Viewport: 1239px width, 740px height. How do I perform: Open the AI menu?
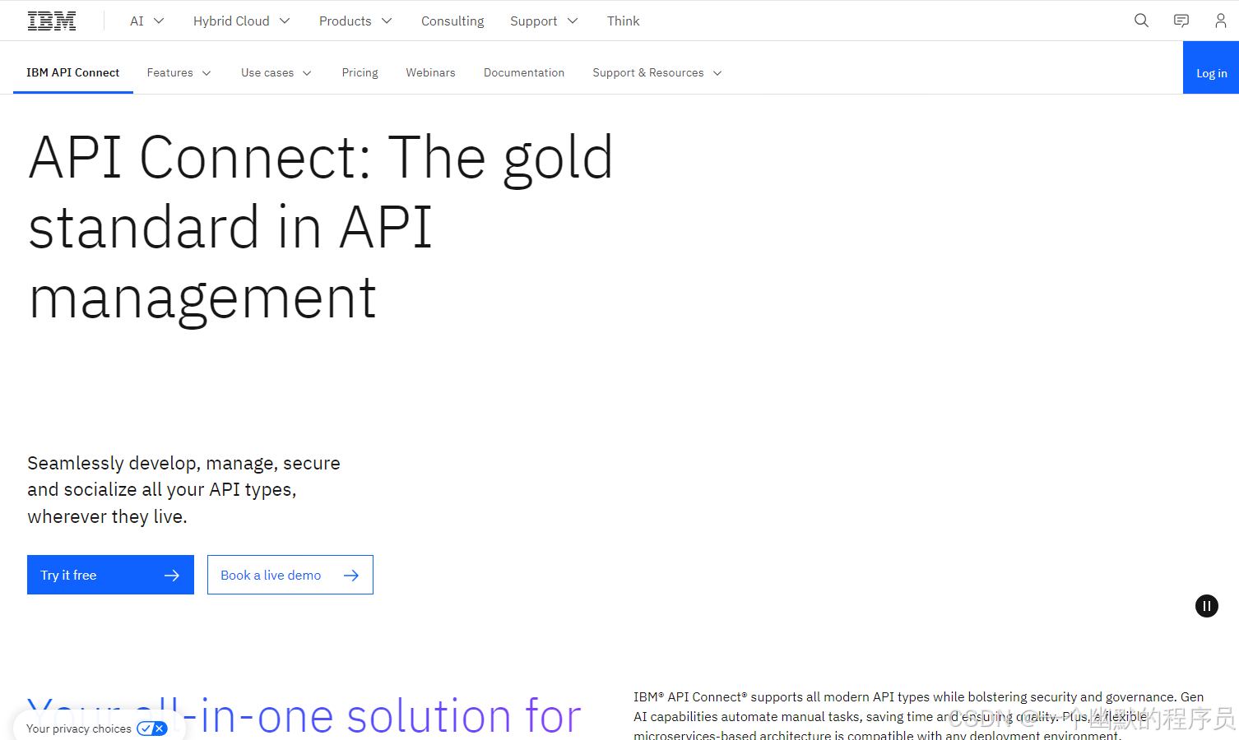[146, 21]
